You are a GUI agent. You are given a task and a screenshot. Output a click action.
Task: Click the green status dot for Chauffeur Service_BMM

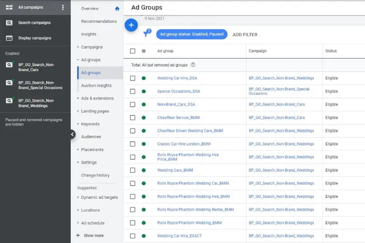pos(144,118)
